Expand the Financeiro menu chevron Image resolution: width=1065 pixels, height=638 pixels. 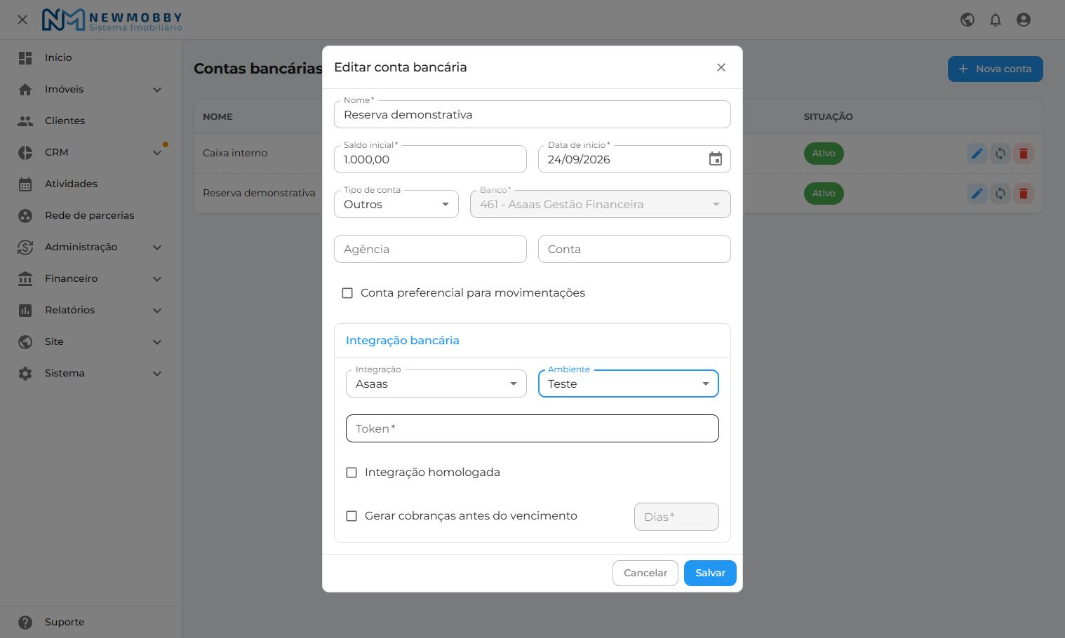tap(157, 279)
